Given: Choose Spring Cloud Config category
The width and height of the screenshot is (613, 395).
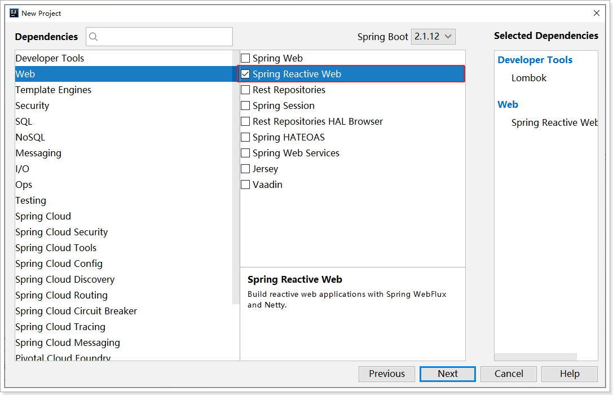Looking at the screenshot, I should [124, 264].
